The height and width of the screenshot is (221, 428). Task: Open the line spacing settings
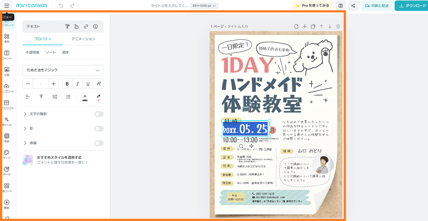tap(54, 96)
